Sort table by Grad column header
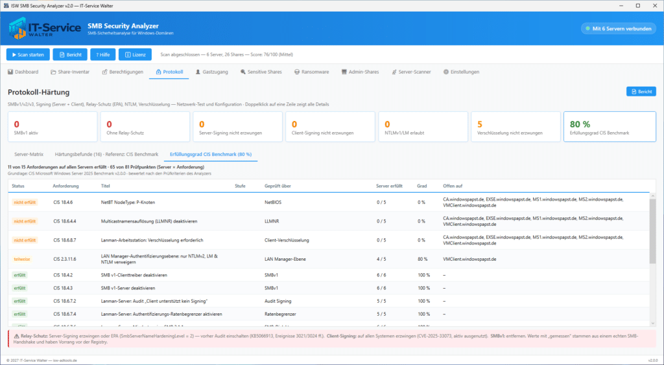Screen dimensions: 664x365 click(x=421, y=186)
